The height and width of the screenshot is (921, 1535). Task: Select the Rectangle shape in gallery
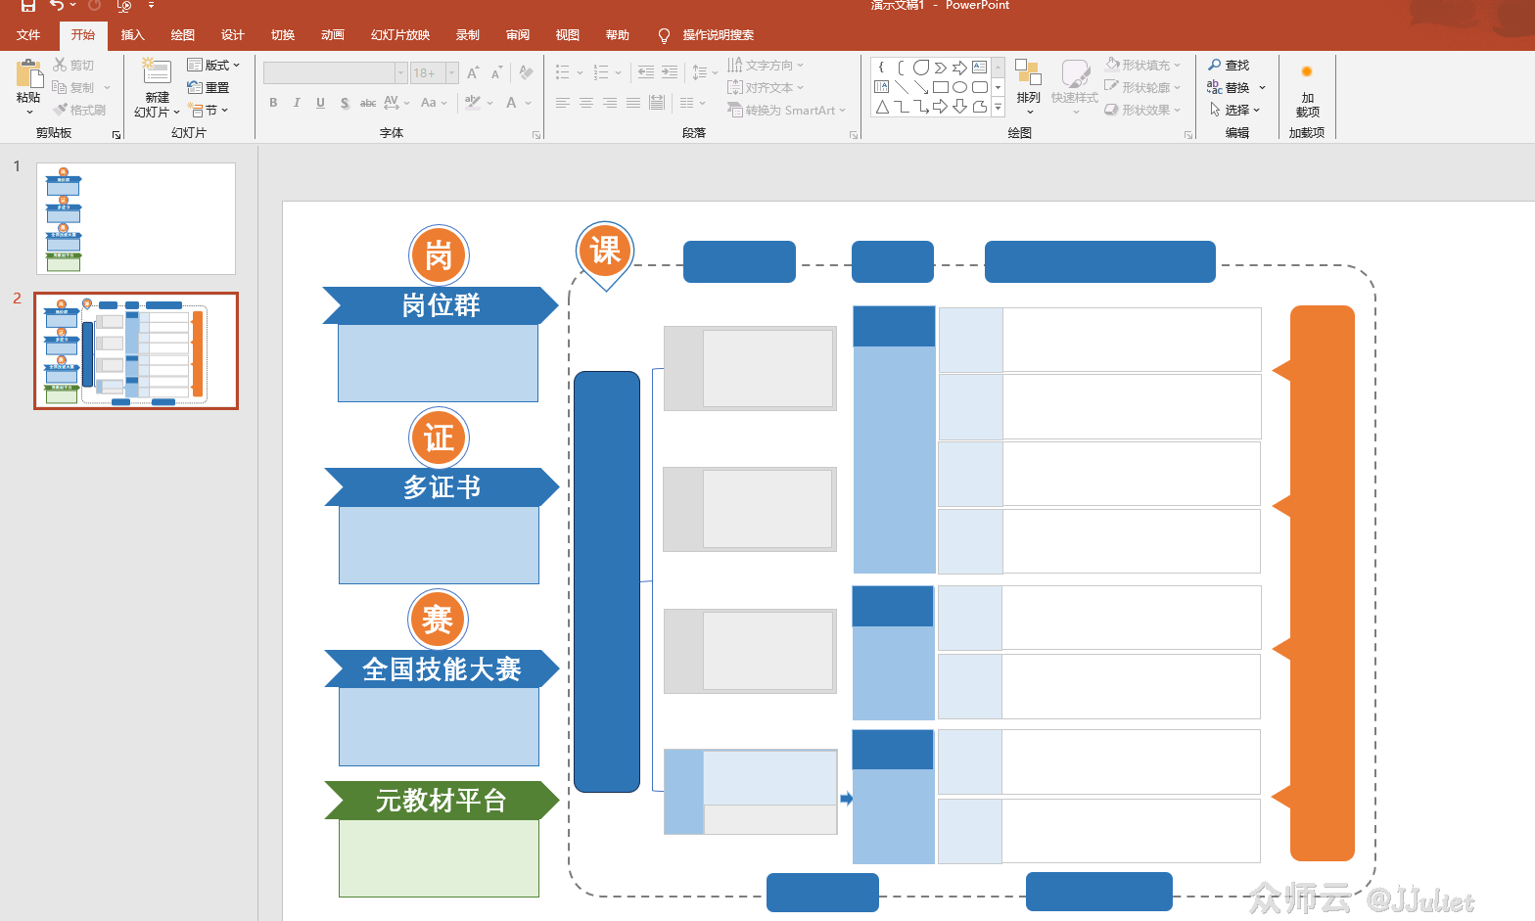point(941,87)
